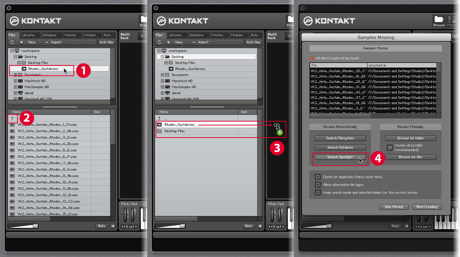Expand Desktop Files in the left tree
This screenshot has height=257, width=460.
tap(19, 63)
